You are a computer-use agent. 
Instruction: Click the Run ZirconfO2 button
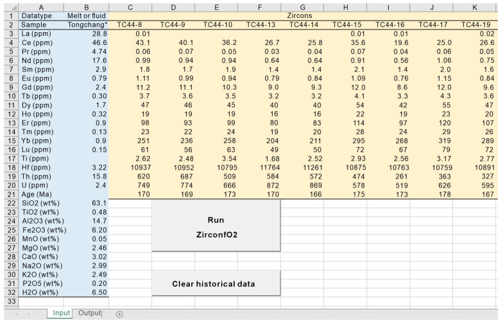pyautogui.click(x=216, y=227)
